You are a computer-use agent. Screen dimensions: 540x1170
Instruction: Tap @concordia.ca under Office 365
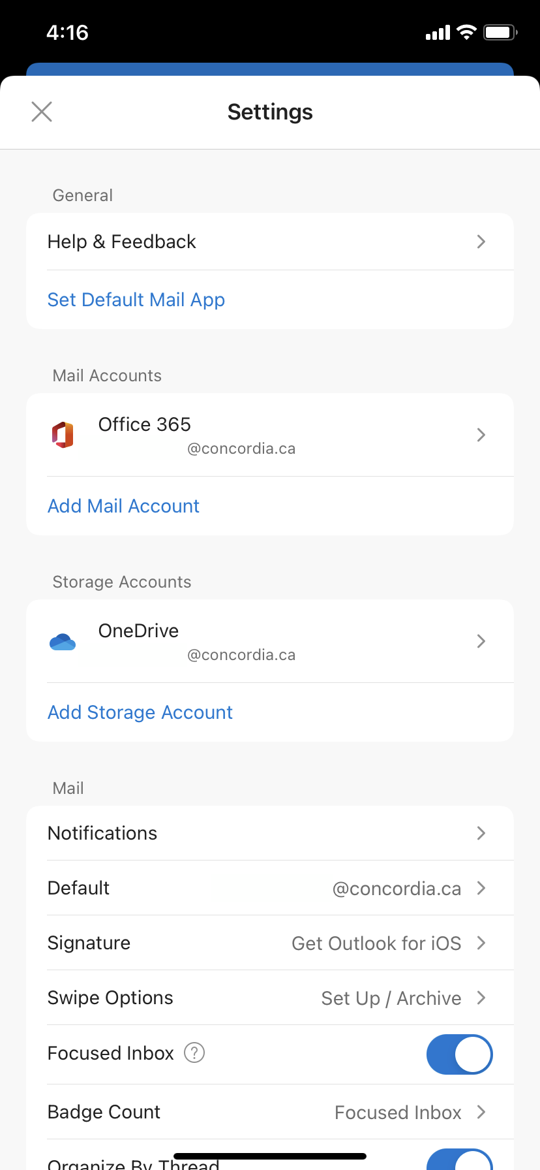point(241,449)
